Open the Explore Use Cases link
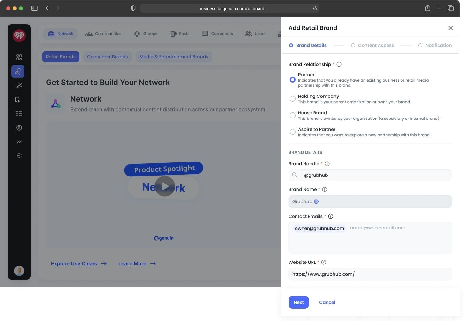Image resolution: width=466 pixels, height=324 pixels. tap(79, 263)
